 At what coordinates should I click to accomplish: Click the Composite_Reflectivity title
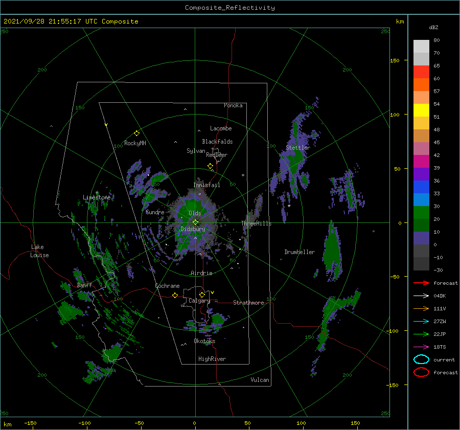click(x=230, y=8)
